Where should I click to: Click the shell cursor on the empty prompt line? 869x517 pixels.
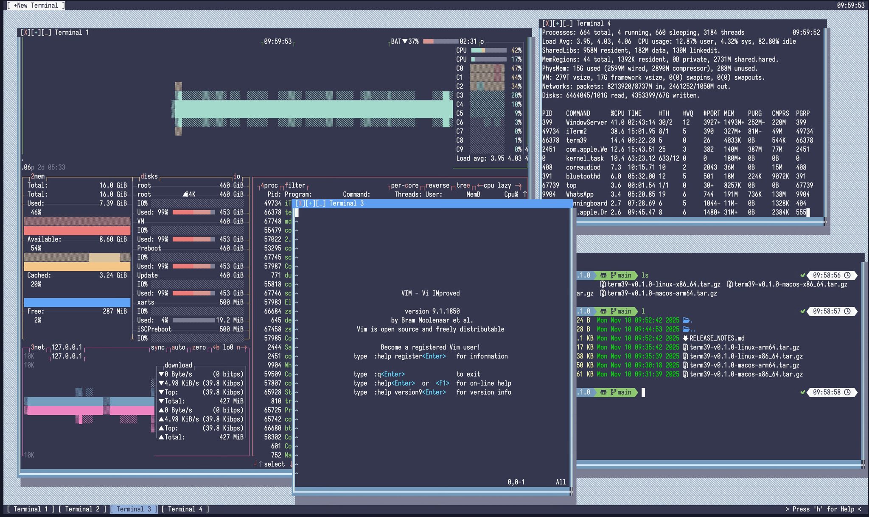(643, 392)
